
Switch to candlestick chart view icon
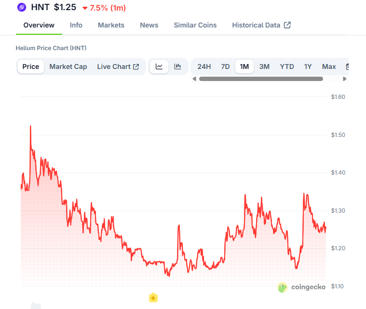click(177, 67)
